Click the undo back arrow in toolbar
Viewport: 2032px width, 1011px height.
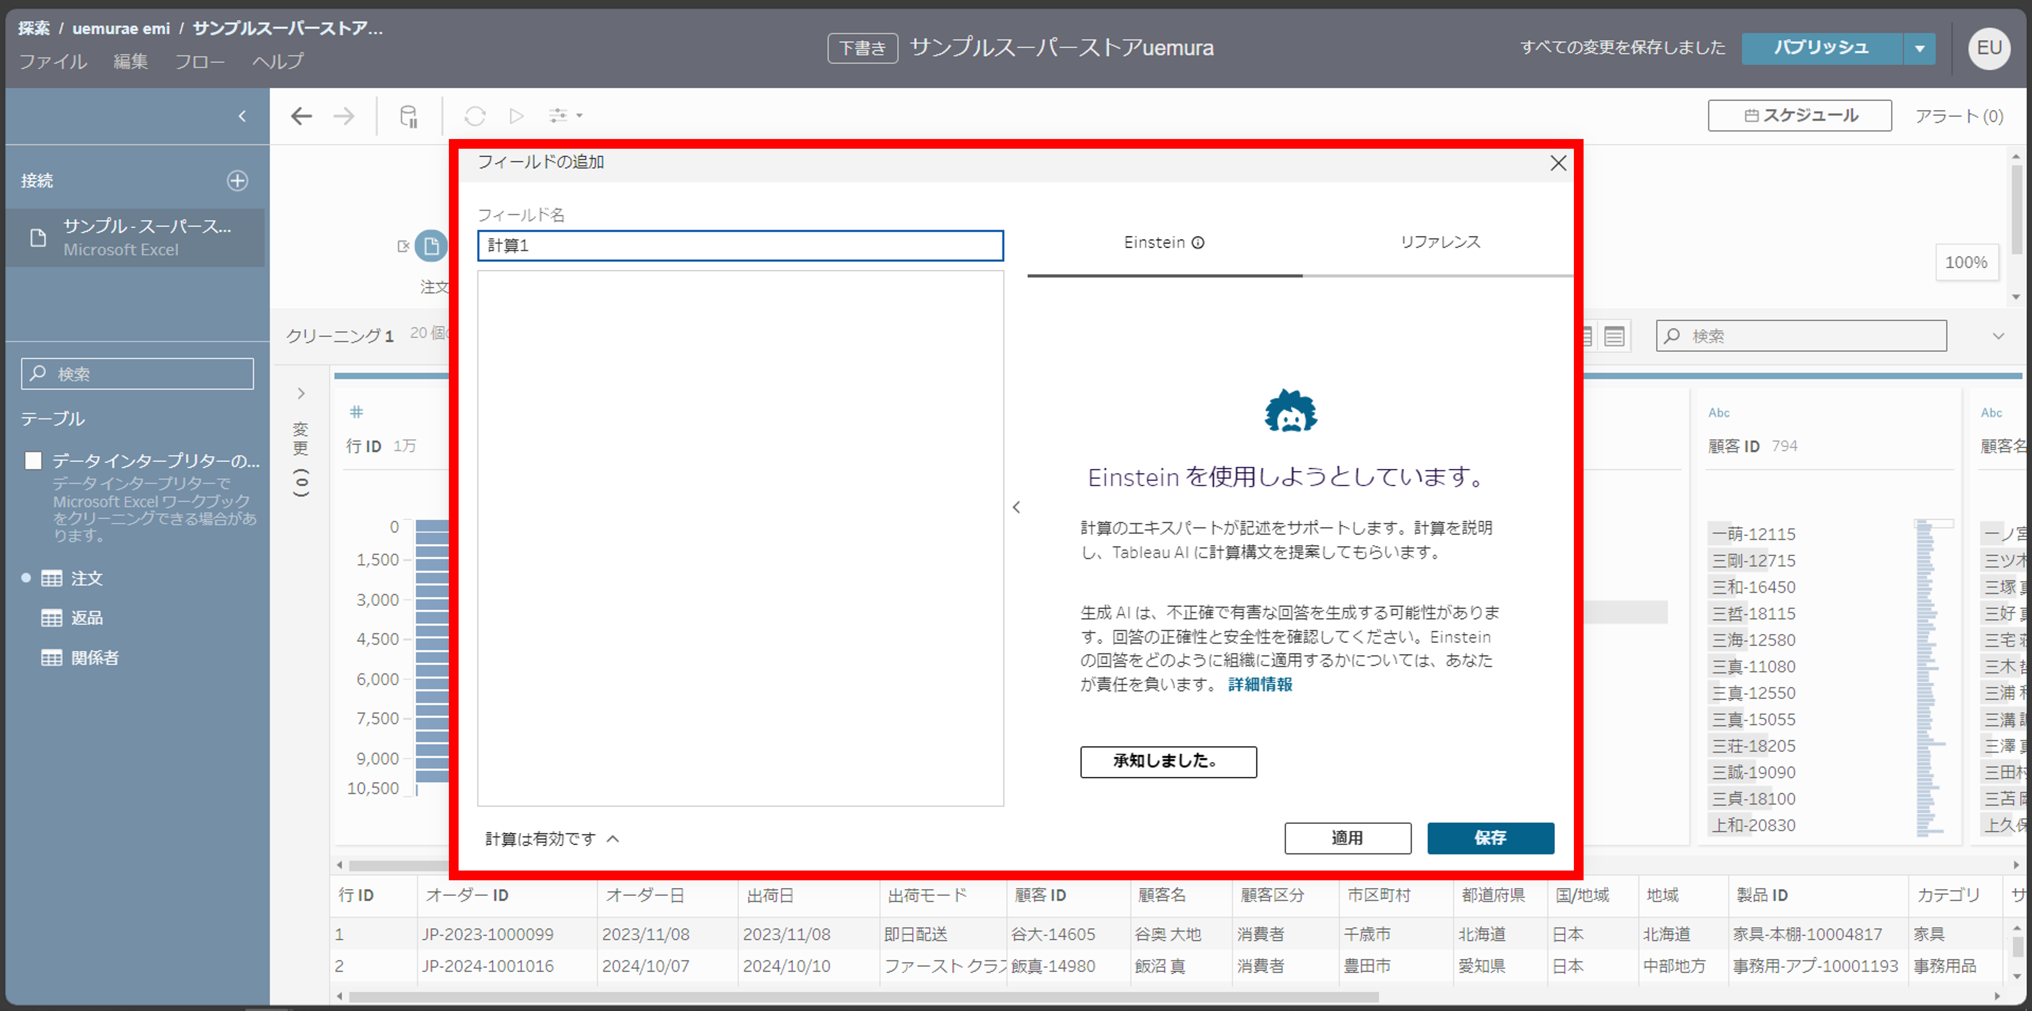[x=301, y=117]
